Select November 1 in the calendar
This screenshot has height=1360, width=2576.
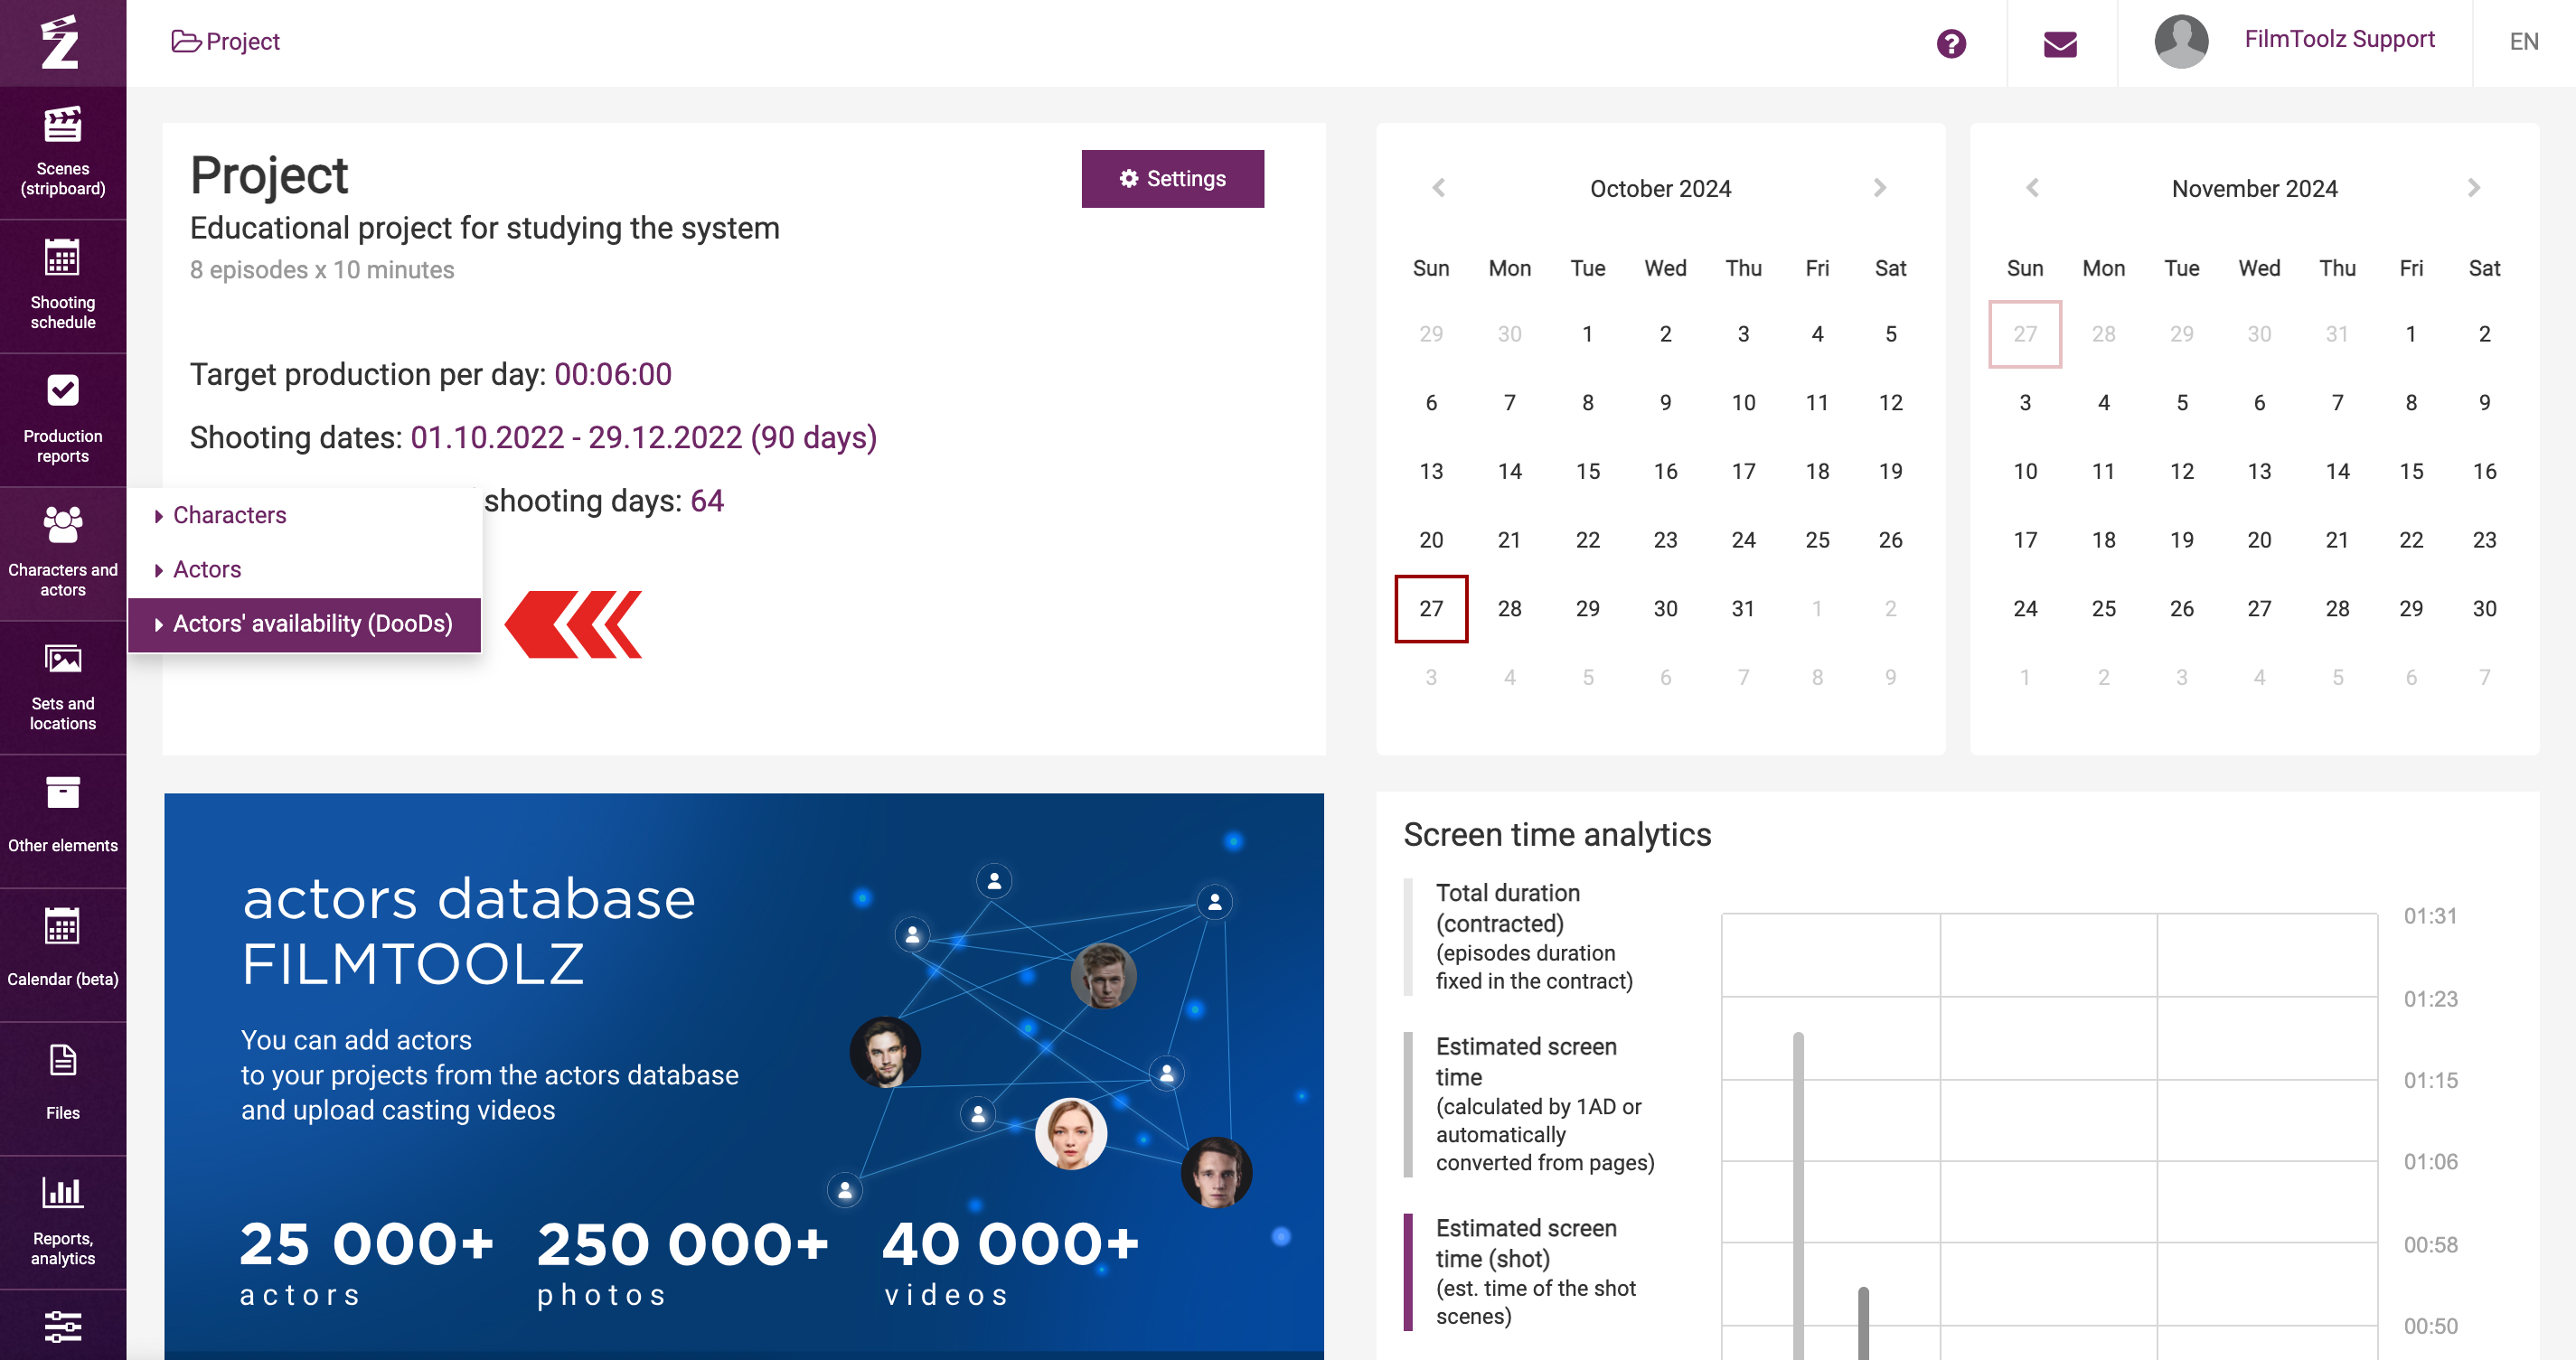[x=2411, y=334]
